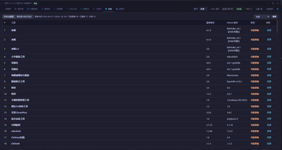Click the 漏洞数 60130 counter
The height and width of the screenshot is (150, 282).
(x=227, y=9)
